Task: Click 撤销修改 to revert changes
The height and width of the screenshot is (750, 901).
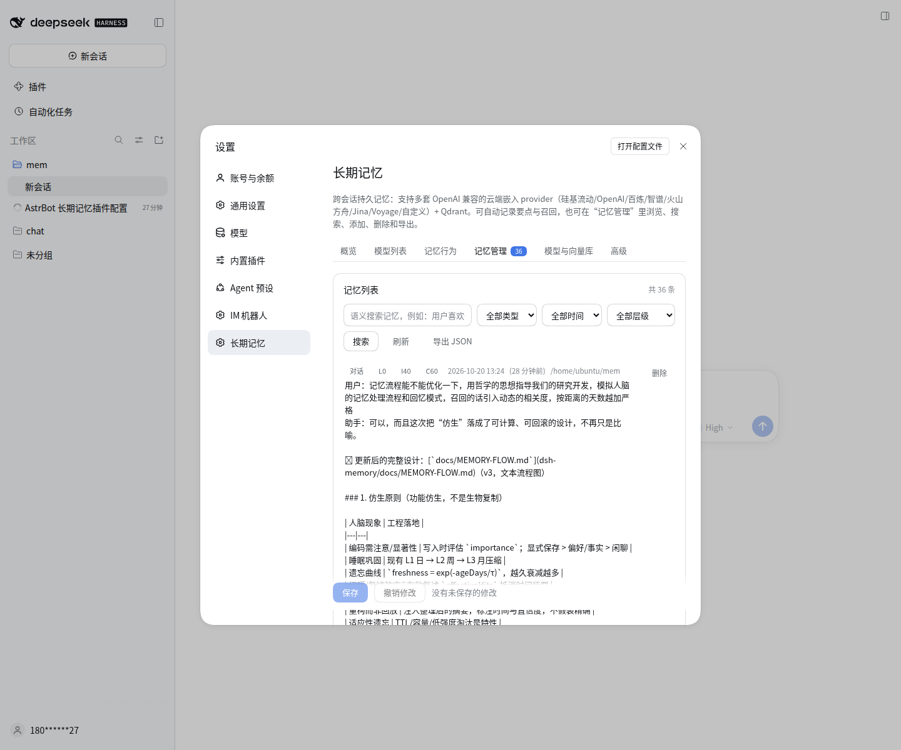Action: (400, 592)
